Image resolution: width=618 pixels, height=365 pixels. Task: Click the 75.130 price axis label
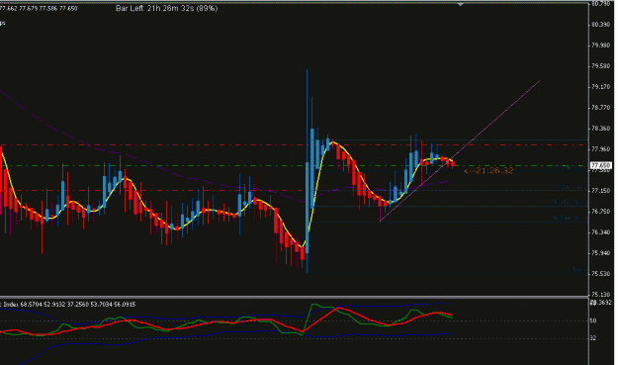[x=600, y=294]
